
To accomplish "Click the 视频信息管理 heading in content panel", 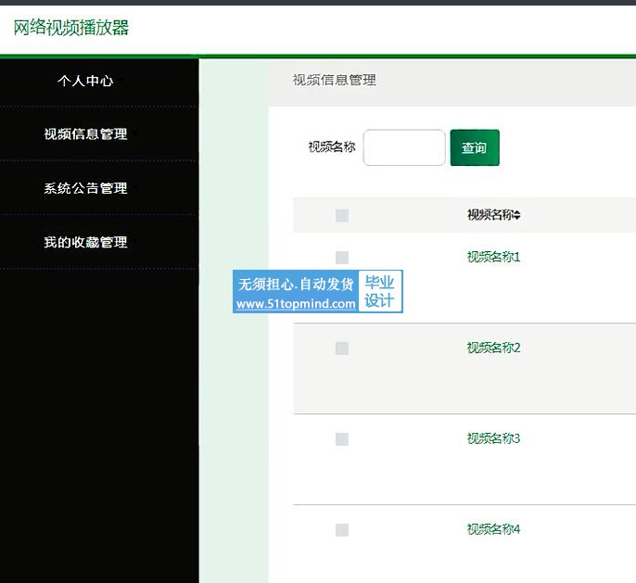I will point(335,81).
